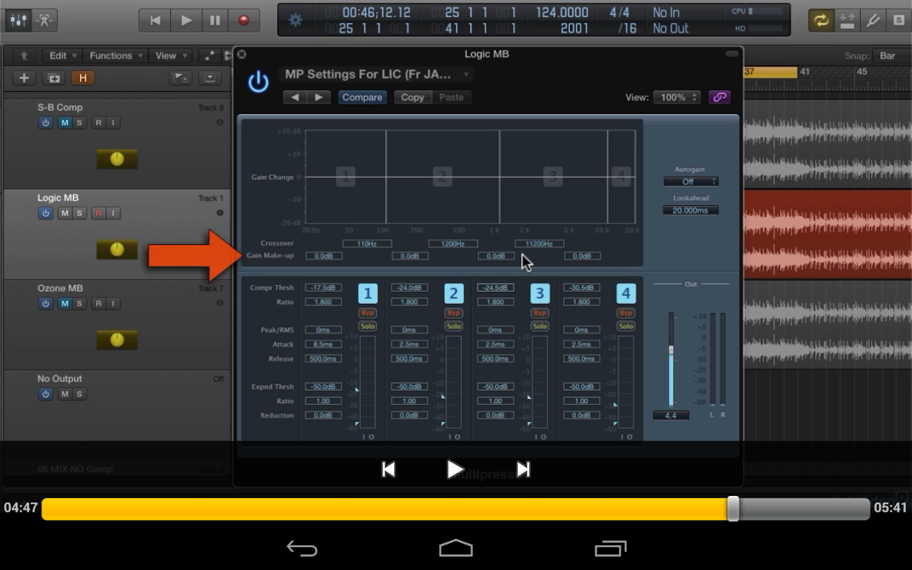Open the mixer controls icon in top bar
This screenshot has width=912, height=570.
point(18,20)
